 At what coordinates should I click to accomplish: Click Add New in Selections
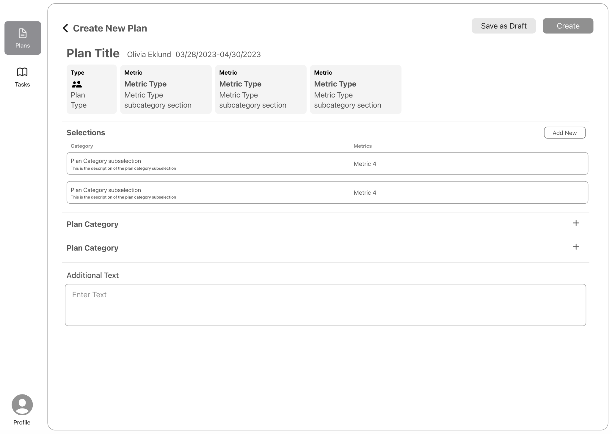click(564, 133)
